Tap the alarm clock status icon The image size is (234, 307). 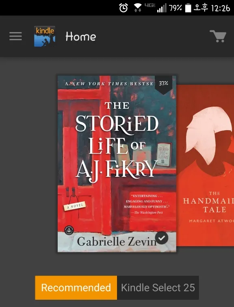tap(123, 8)
